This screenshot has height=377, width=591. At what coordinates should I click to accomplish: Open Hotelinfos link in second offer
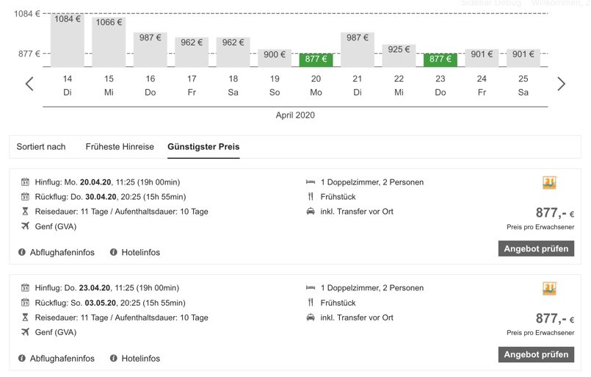click(140, 359)
